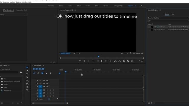Click Mark In button in Program monitor
189x106 pixels.
point(84,61)
